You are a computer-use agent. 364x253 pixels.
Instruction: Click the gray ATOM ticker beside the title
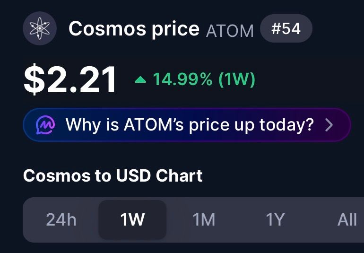(x=230, y=31)
